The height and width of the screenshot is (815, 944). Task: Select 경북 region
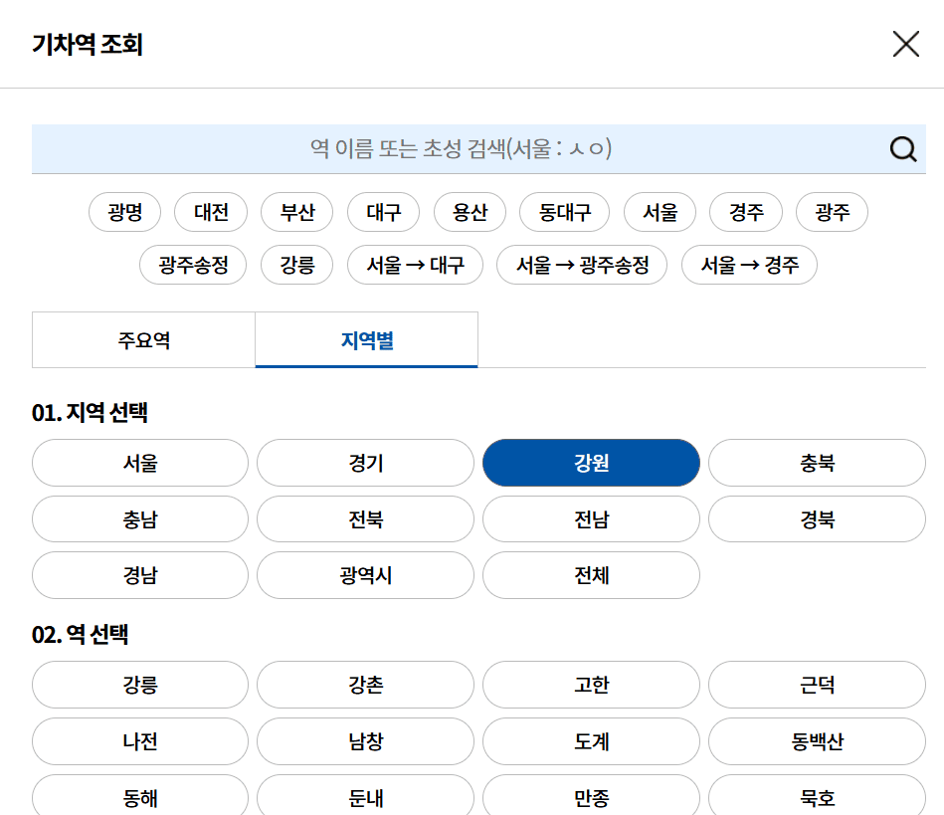click(x=817, y=519)
